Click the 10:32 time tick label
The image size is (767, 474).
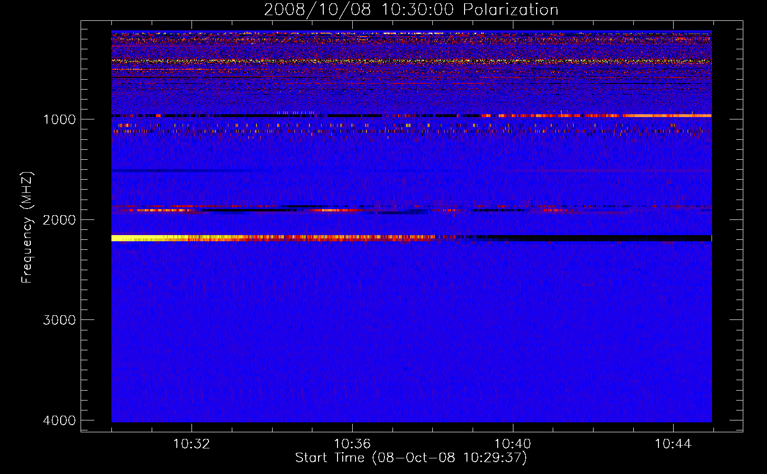192,444
